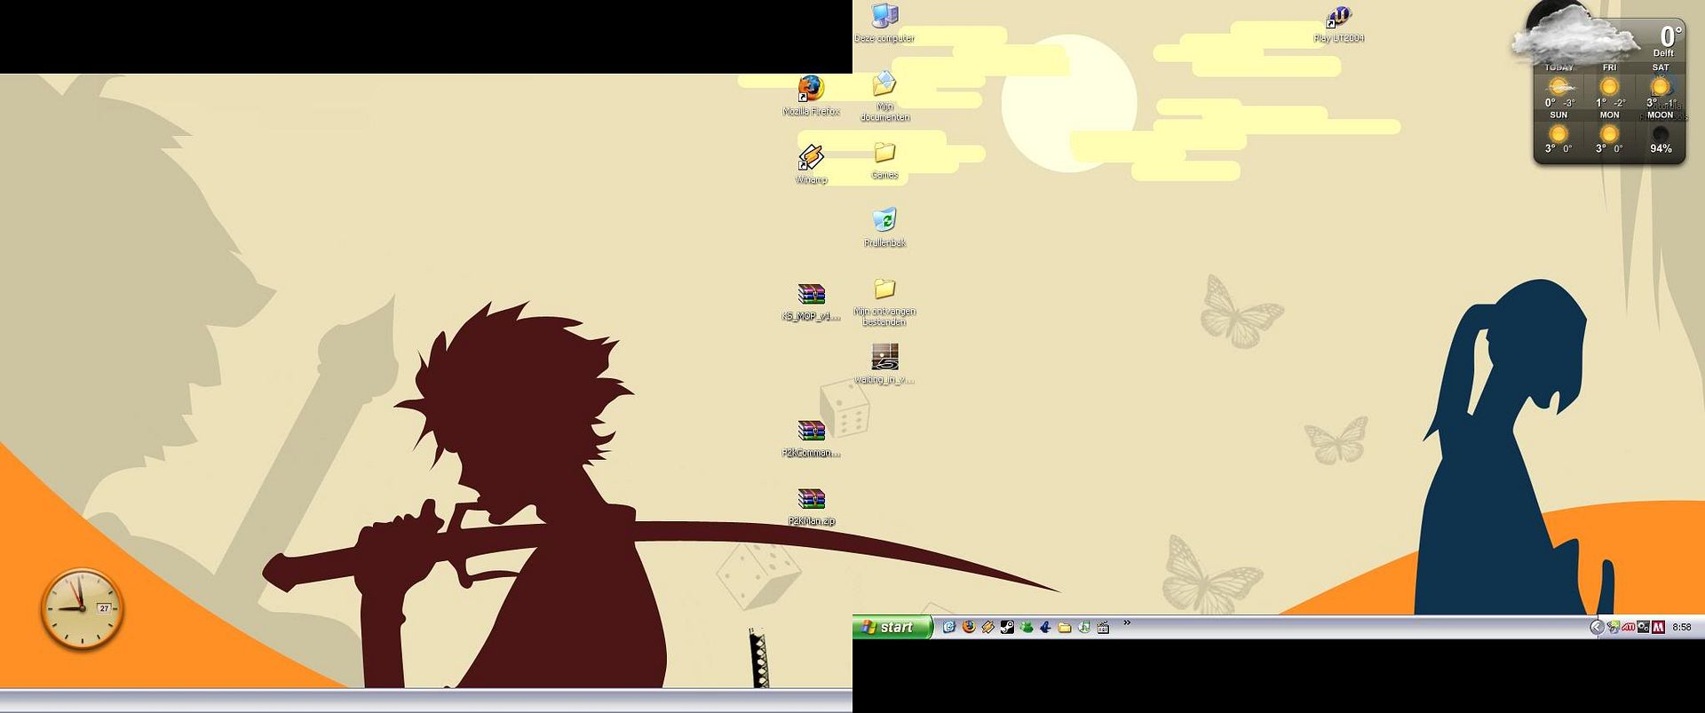
Task: Click the music note quick launch icon
Action: [1084, 627]
